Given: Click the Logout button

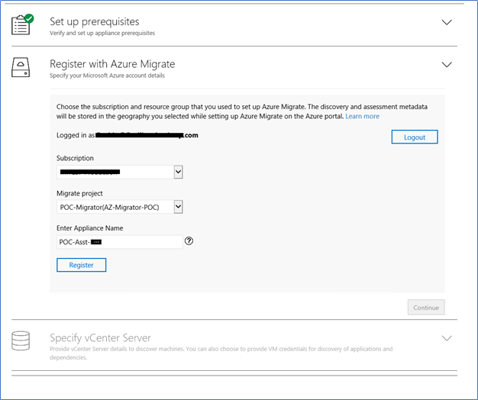Looking at the screenshot, I should pos(415,137).
